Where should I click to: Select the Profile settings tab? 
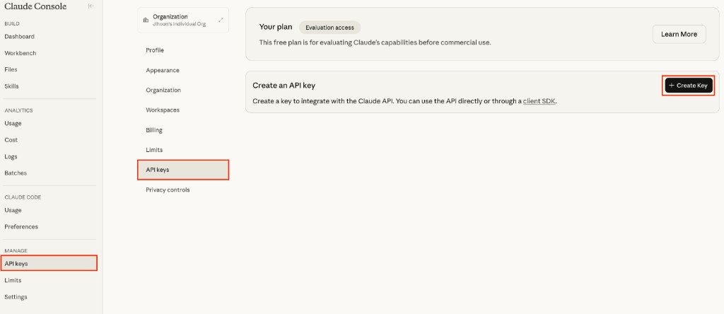(155, 50)
